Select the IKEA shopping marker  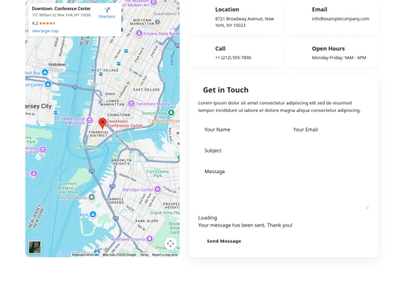click(x=93, y=214)
